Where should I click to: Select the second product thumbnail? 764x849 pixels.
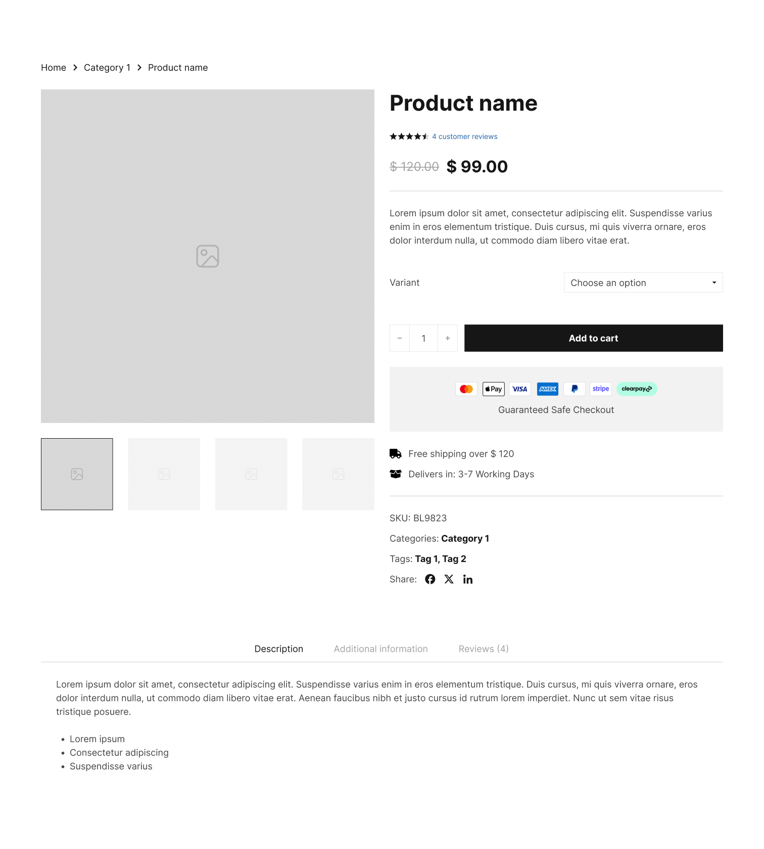(164, 474)
